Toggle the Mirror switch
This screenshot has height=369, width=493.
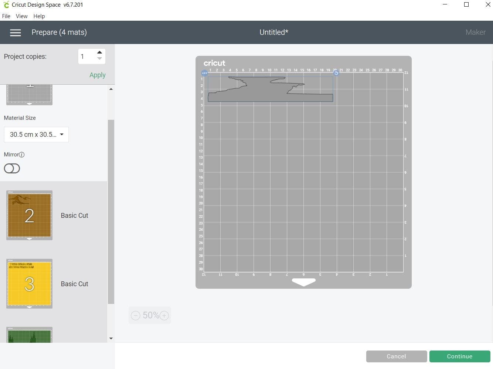point(12,169)
